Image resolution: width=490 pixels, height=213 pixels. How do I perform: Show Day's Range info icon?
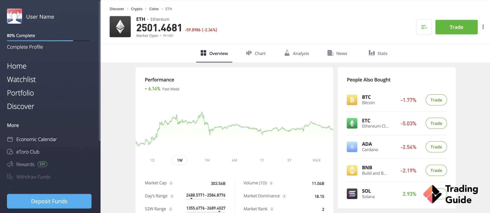(172, 196)
